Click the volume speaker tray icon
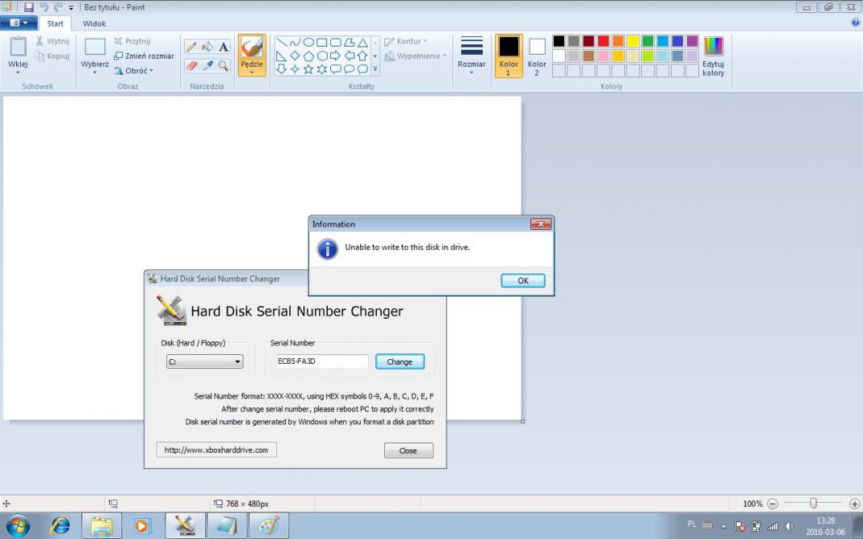This screenshot has width=863, height=539. coord(789,526)
